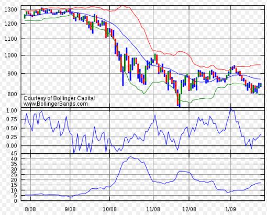Click the 11/08 date label

tap(153, 209)
